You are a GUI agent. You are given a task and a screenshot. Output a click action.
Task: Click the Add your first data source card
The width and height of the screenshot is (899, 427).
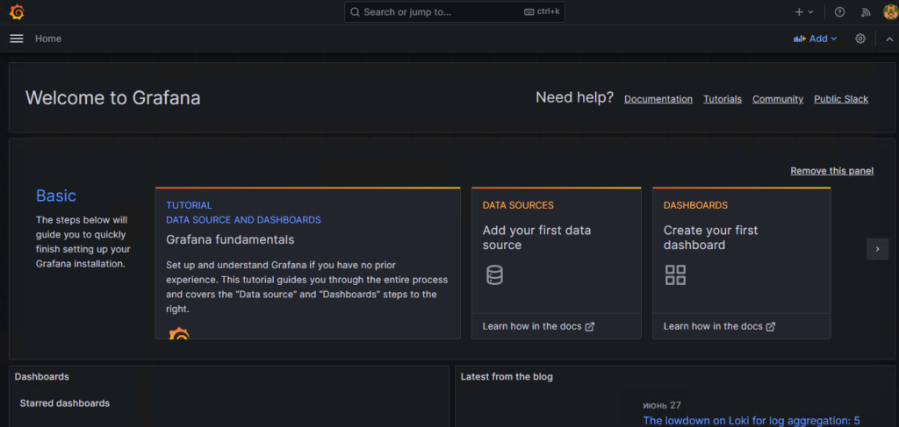coord(556,263)
